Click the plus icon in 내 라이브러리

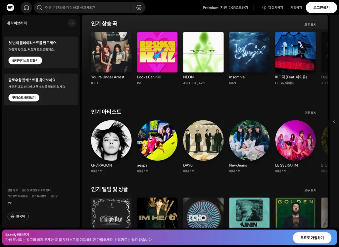(x=72, y=23)
